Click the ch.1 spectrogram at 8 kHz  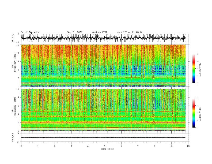point(103,53)
